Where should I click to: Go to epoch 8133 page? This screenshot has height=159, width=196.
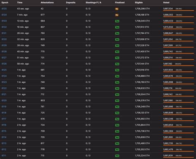(x=4, y=21)
